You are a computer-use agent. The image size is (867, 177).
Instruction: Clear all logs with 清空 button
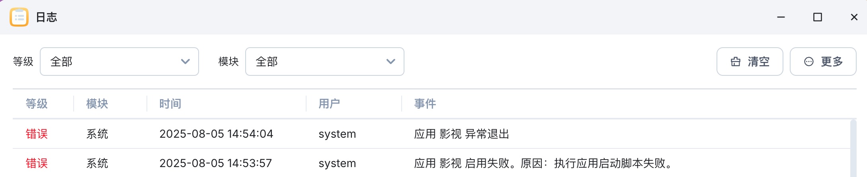pyautogui.click(x=750, y=62)
